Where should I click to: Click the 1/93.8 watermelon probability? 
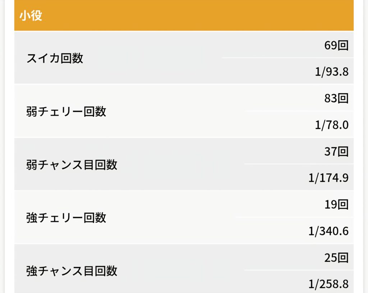click(x=331, y=72)
